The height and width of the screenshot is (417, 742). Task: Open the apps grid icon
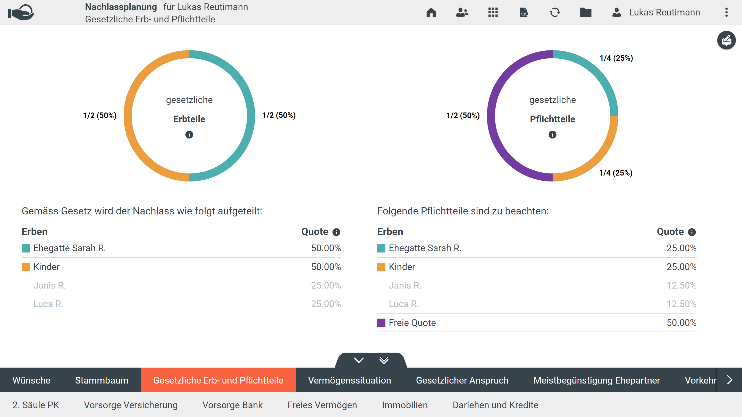[x=493, y=12]
